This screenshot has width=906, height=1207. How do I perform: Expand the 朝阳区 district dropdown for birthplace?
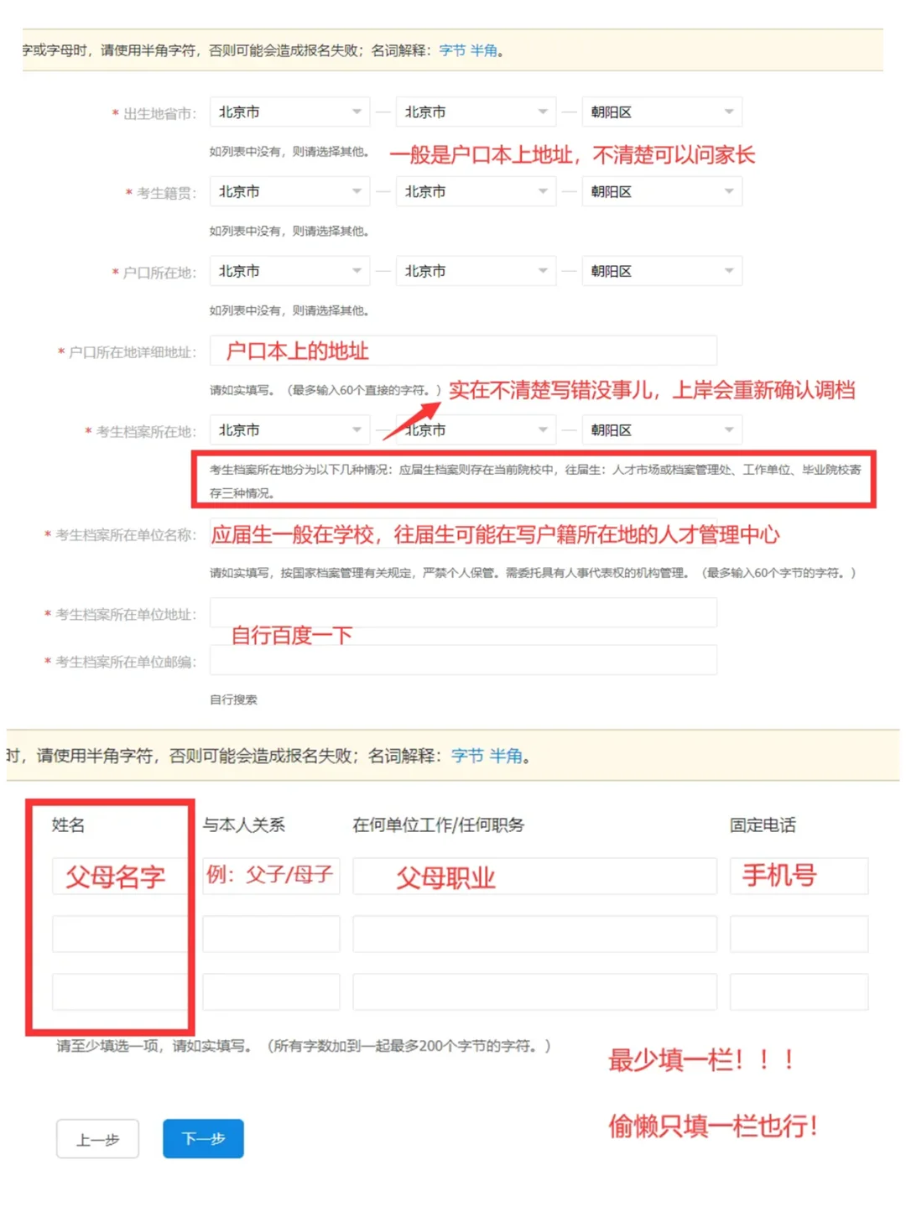661,112
